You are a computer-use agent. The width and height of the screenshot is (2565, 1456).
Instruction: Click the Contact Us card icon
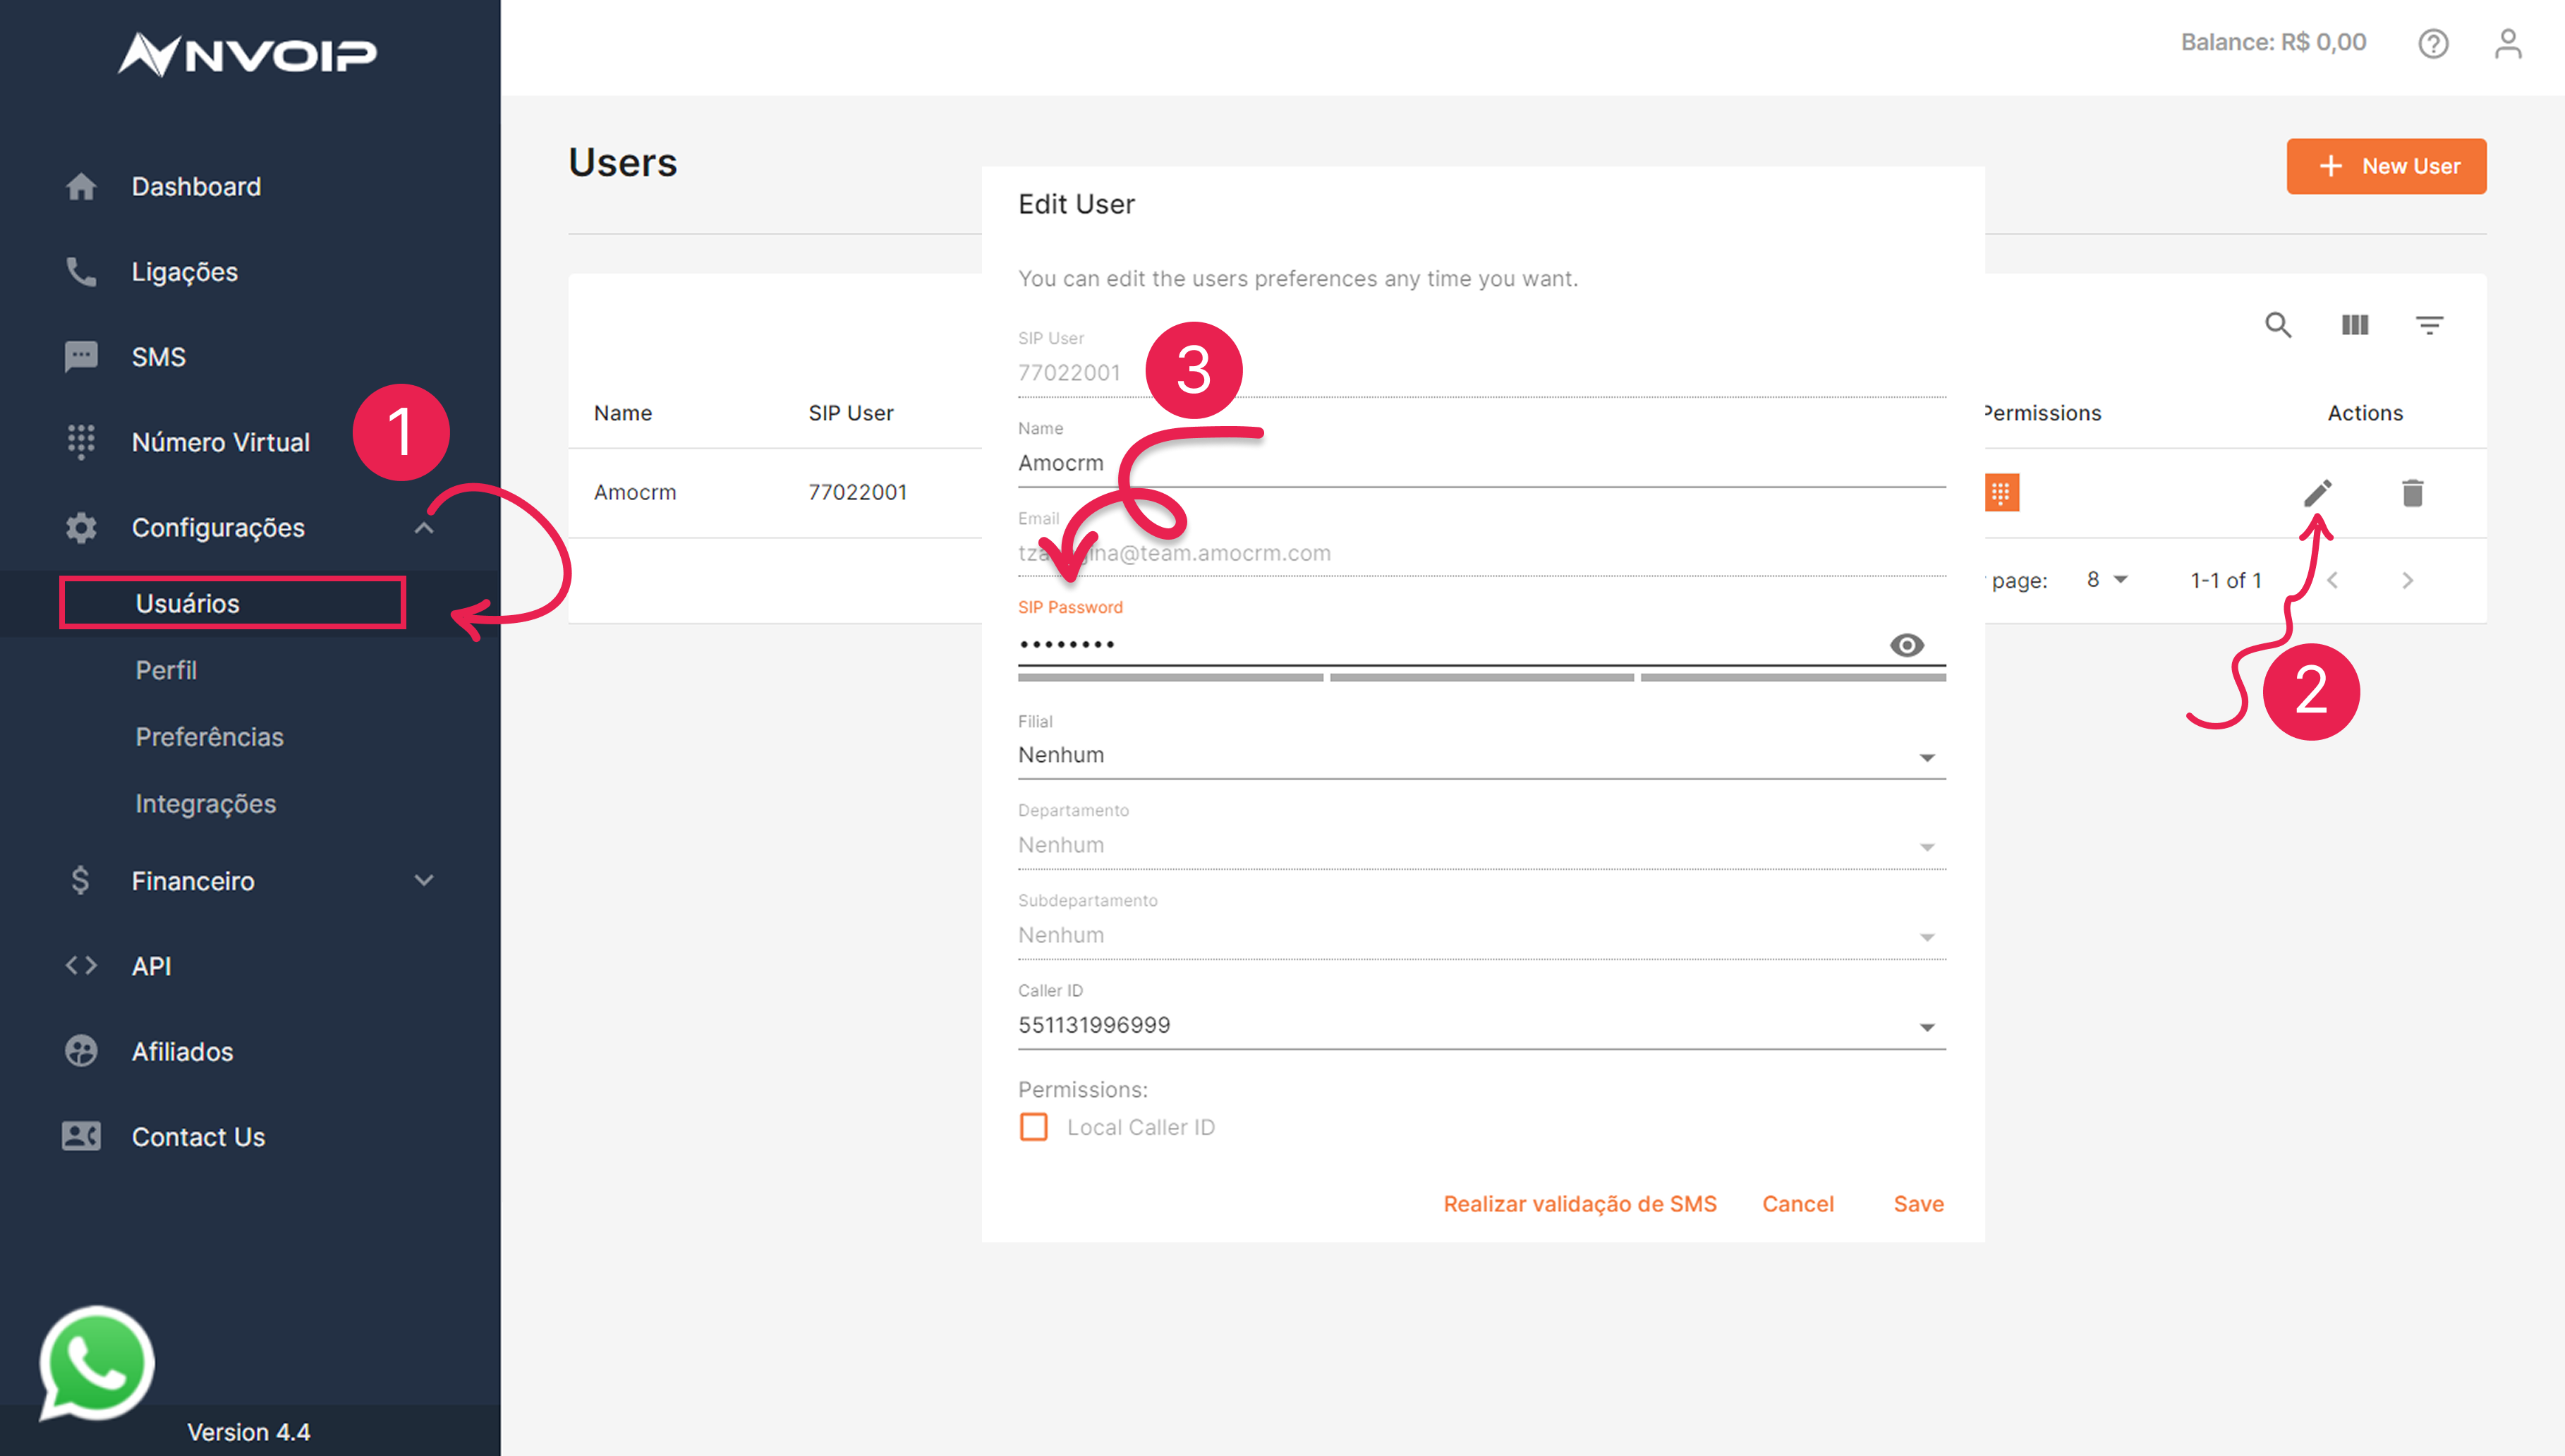81,1137
